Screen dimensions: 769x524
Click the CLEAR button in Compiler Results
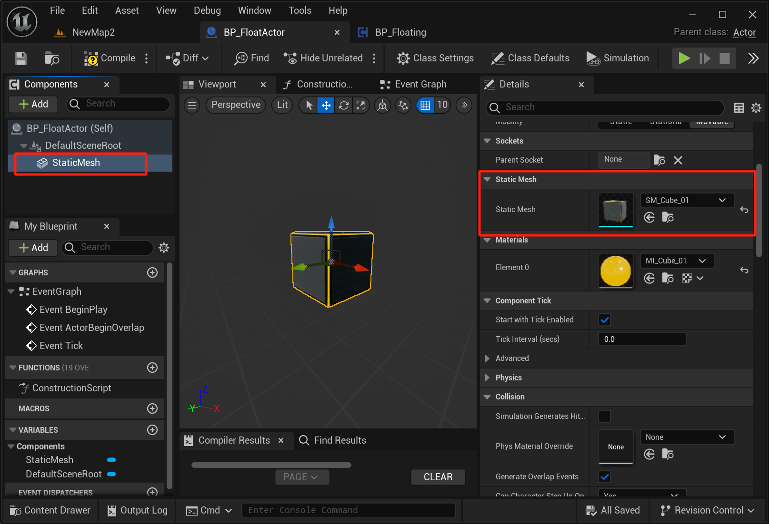(438, 477)
